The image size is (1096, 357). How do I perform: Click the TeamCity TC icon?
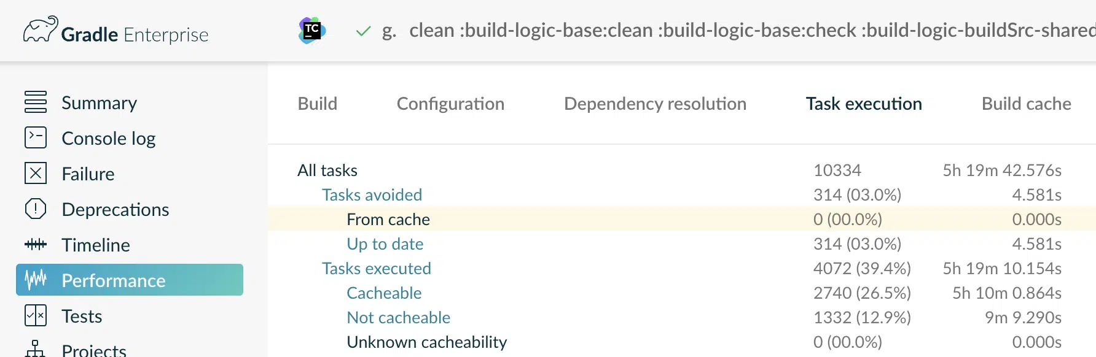tap(312, 31)
